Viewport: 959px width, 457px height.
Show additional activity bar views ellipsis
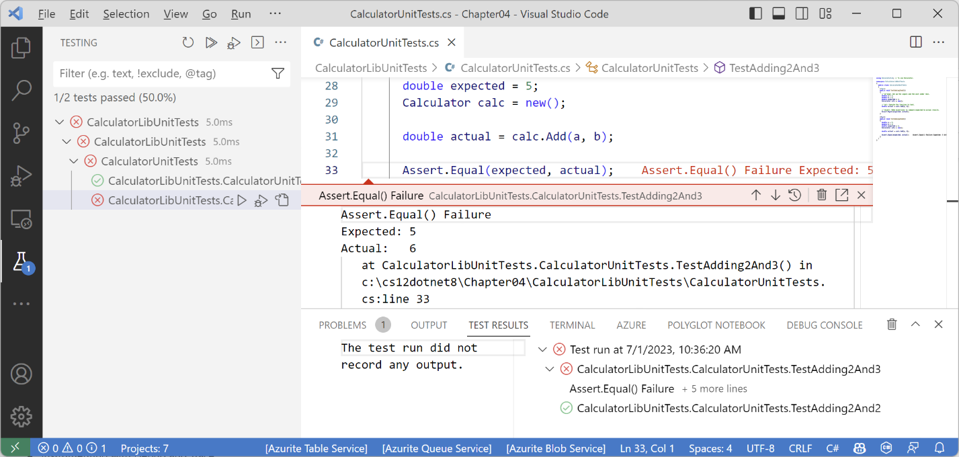pyautogui.click(x=22, y=304)
